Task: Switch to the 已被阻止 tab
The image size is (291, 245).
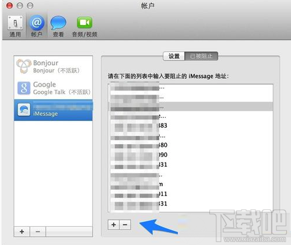Action: click(x=201, y=56)
